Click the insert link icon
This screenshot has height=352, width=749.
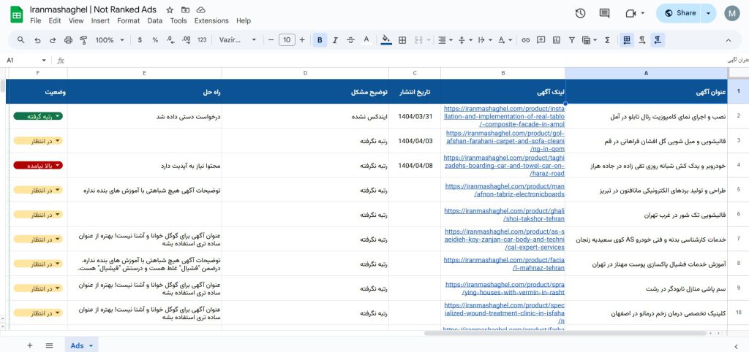tap(525, 40)
